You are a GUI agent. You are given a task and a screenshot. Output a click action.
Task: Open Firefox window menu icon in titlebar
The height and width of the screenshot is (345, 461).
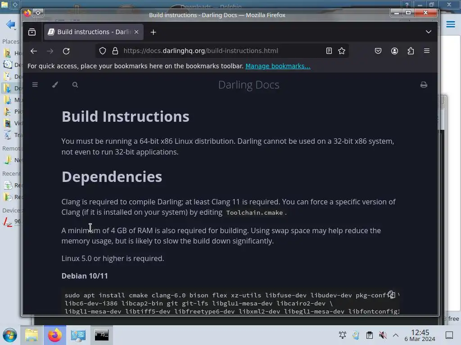[27, 13]
